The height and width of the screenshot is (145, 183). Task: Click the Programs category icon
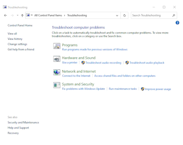coord(57,46)
